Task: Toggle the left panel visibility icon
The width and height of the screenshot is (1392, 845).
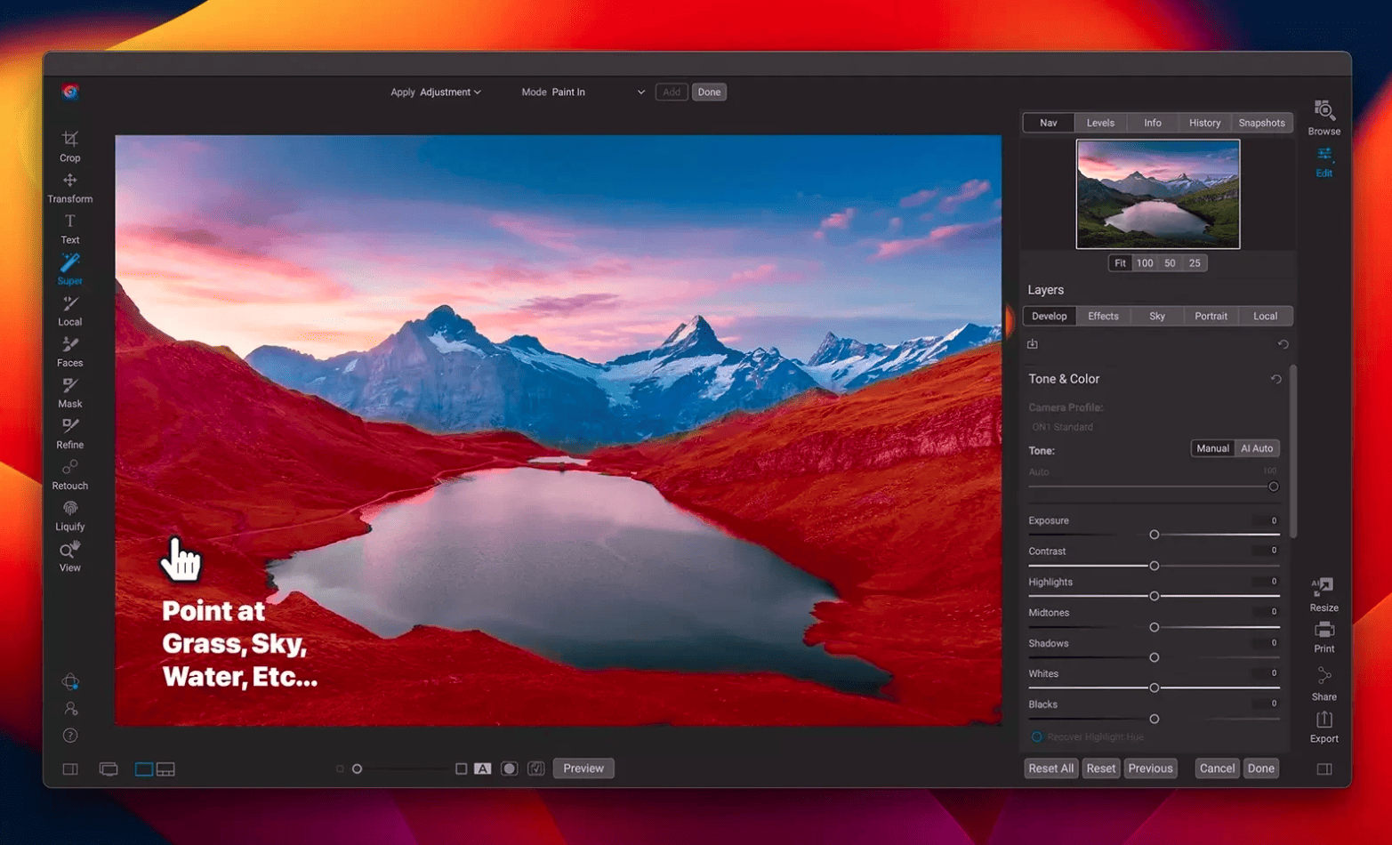Action: (70, 769)
